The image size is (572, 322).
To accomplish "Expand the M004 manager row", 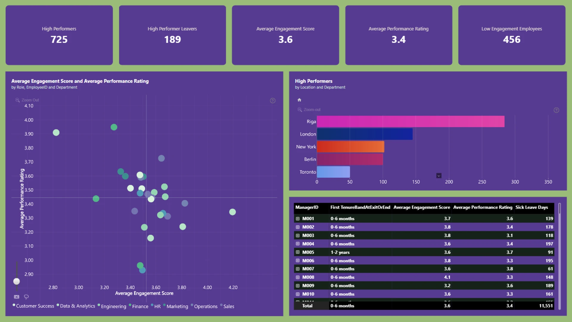I will 298,244.
